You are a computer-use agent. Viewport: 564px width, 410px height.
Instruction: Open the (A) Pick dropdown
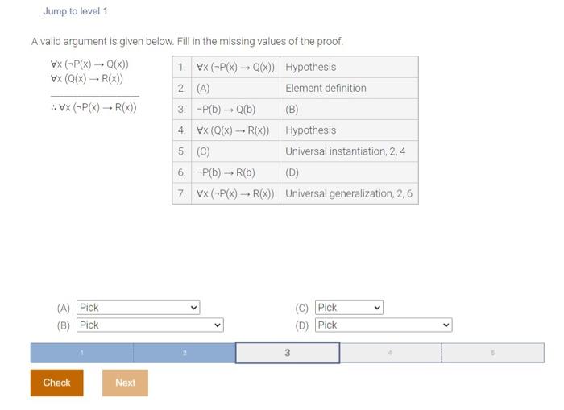tap(138, 308)
